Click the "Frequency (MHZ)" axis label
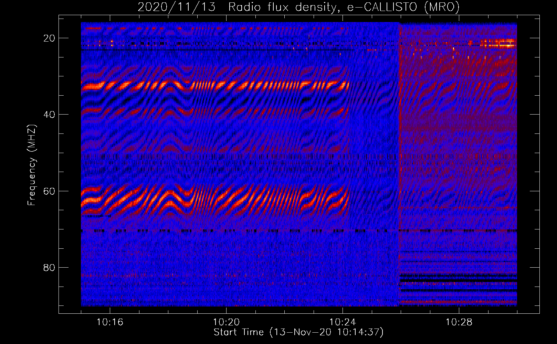The width and height of the screenshot is (557, 344). [32, 165]
